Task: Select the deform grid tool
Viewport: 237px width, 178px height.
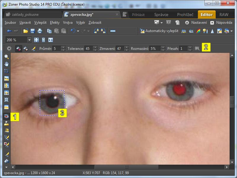Action: 7,100
